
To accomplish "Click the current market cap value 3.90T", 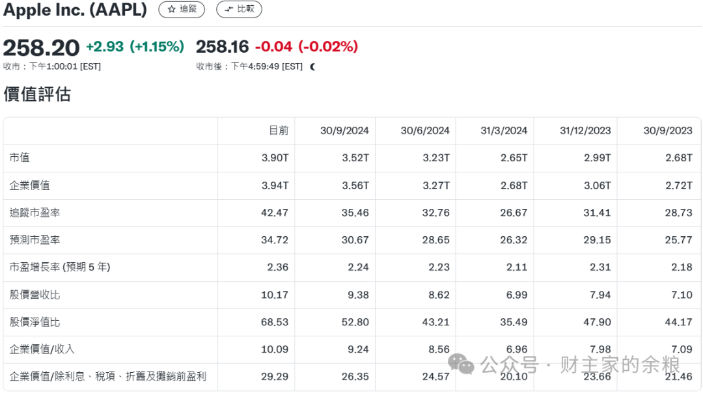I will click(x=275, y=157).
